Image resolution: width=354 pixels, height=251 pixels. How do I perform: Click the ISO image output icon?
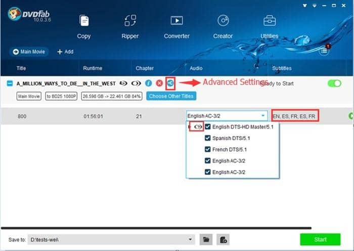[x=223, y=239]
